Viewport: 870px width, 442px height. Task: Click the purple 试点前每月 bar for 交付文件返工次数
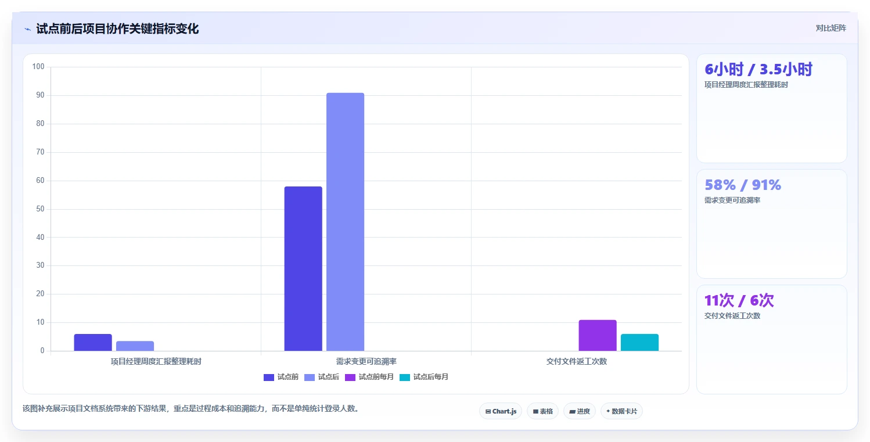pyautogui.click(x=598, y=335)
